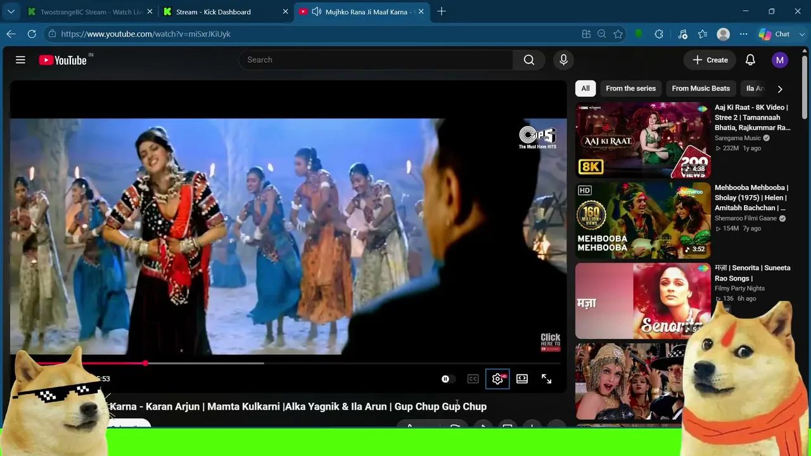Click the zoom out magnifier in address bar

(x=602, y=34)
